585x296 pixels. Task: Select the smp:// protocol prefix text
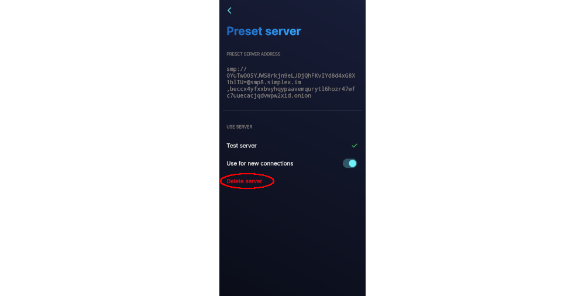click(236, 69)
